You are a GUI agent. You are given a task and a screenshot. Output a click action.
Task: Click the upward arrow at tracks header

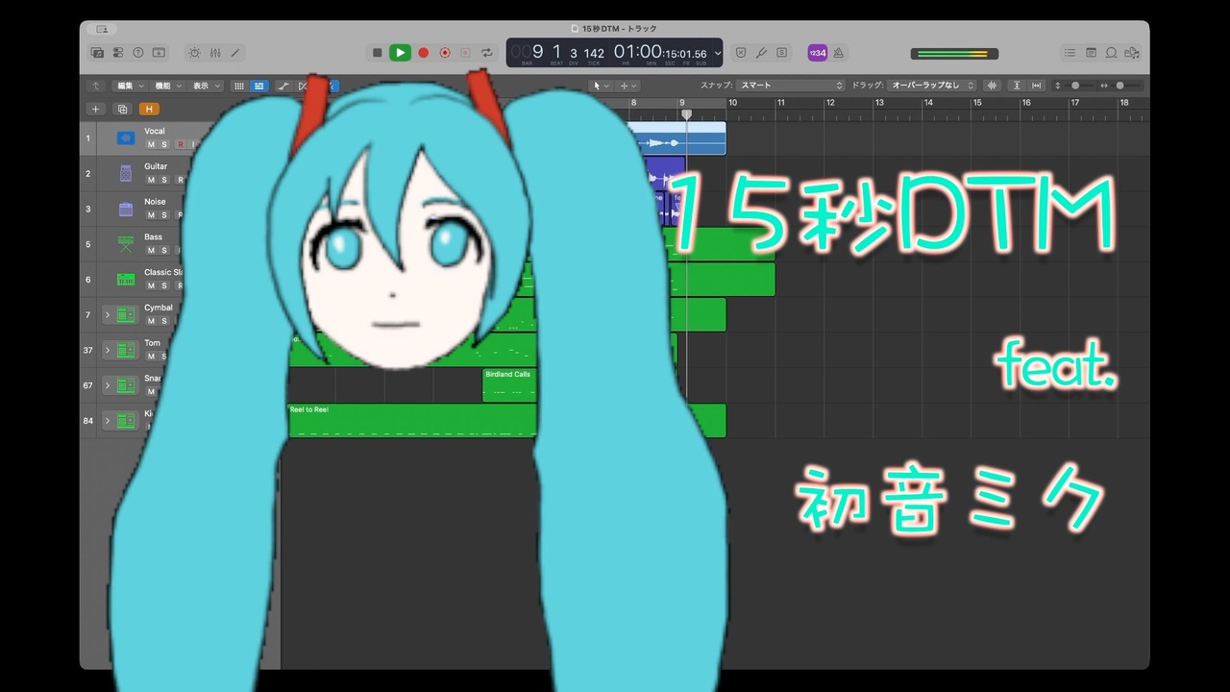[x=96, y=86]
